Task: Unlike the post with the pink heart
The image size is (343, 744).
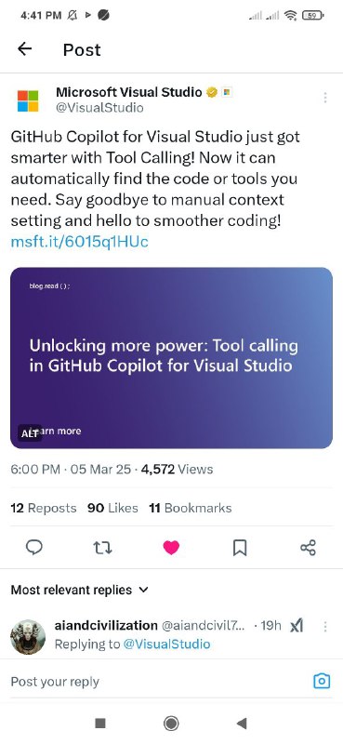Action: (x=171, y=548)
